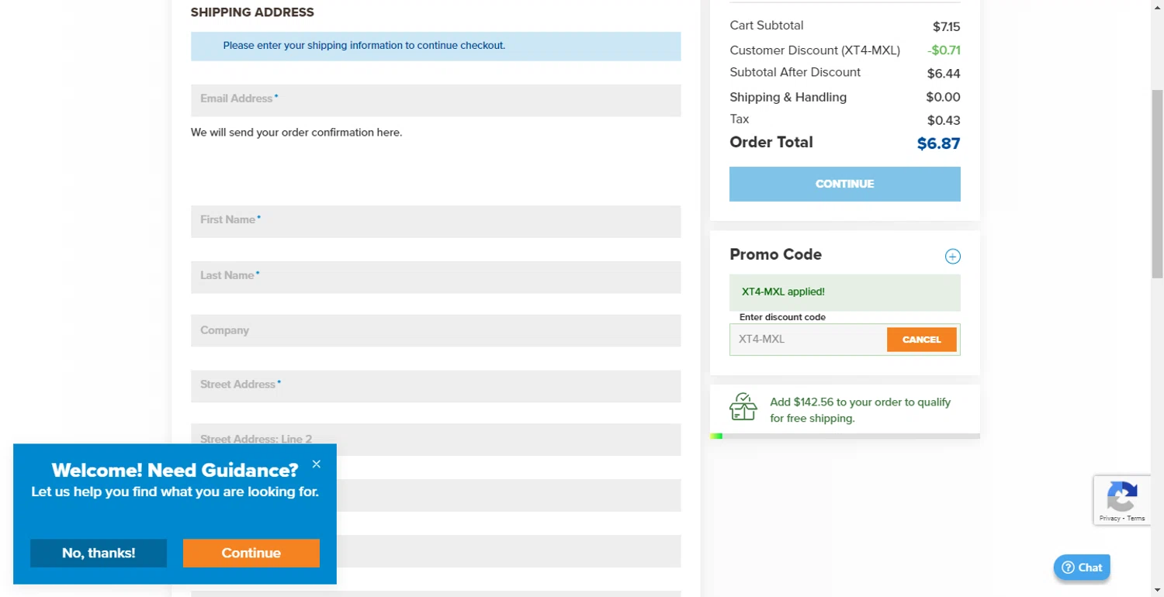Screen dimensions: 1164x597
Task: Focus the First Name input
Action: (436, 222)
